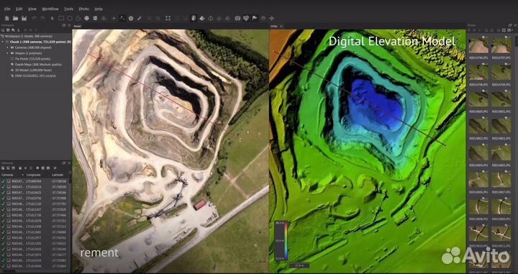
Task: Click the Save project icon
Action: pos(24,19)
